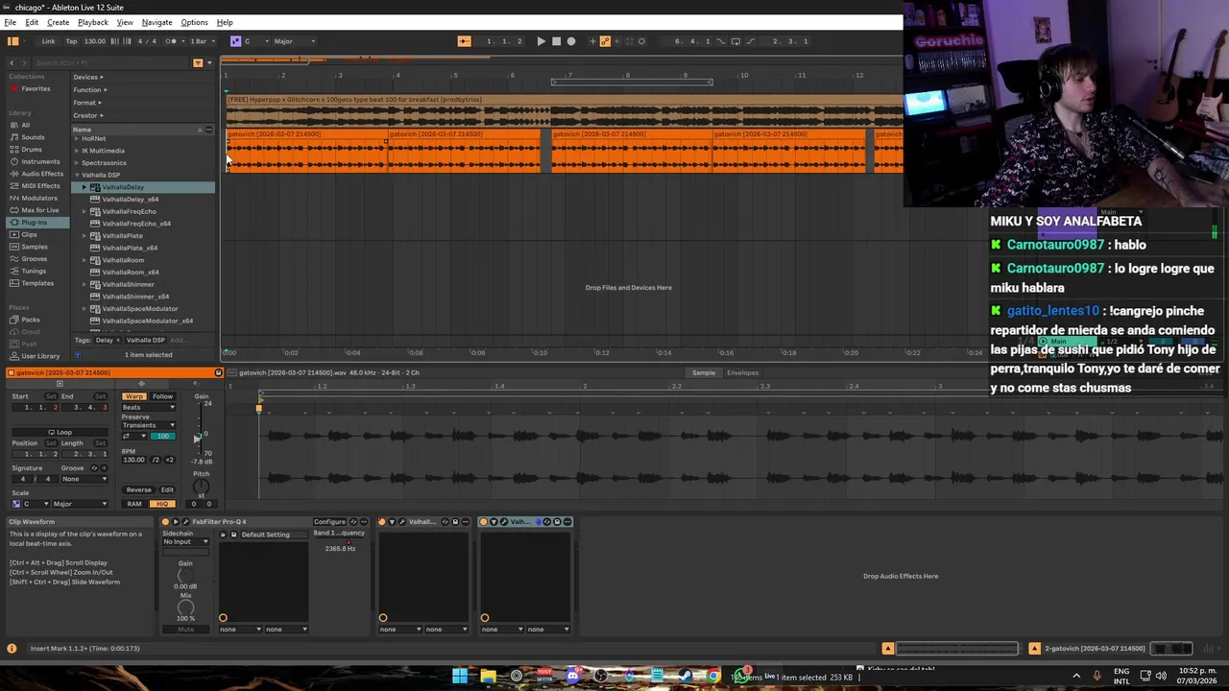Adjust the clip Gain slider
The image size is (1229, 691).
[x=198, y=427]
